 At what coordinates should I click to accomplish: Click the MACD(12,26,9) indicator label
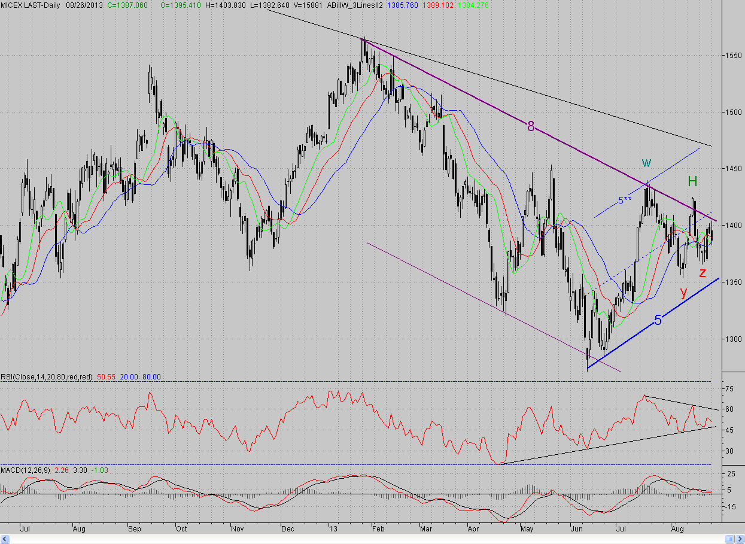pos(25,470)
